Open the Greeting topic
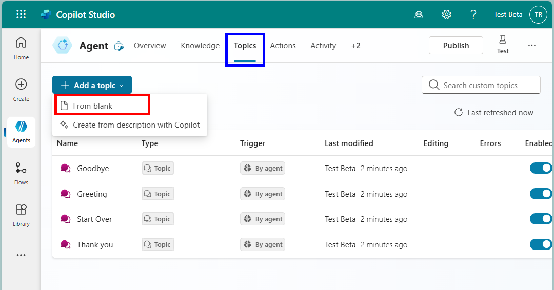Screen dimensions: 554x290 pyautogui.click(x=92, y=194)
